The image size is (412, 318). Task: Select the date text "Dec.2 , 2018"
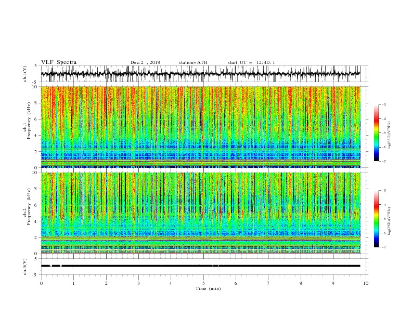(x=145, y=62)
